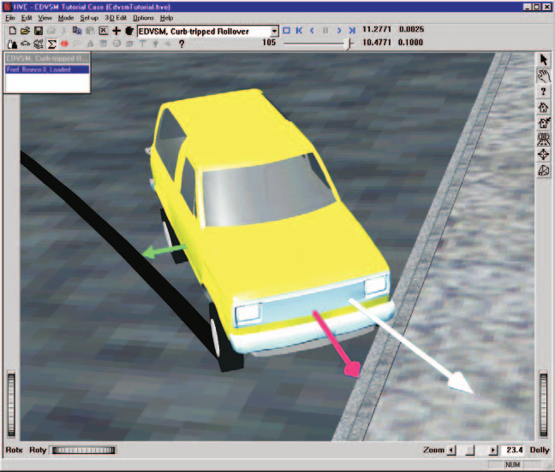Click the toolbar question mark help icon
Screen dimensions: 555x472
click(182, 44)
